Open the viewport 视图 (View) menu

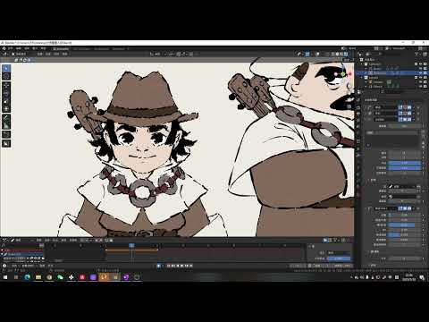coord(40,54)
